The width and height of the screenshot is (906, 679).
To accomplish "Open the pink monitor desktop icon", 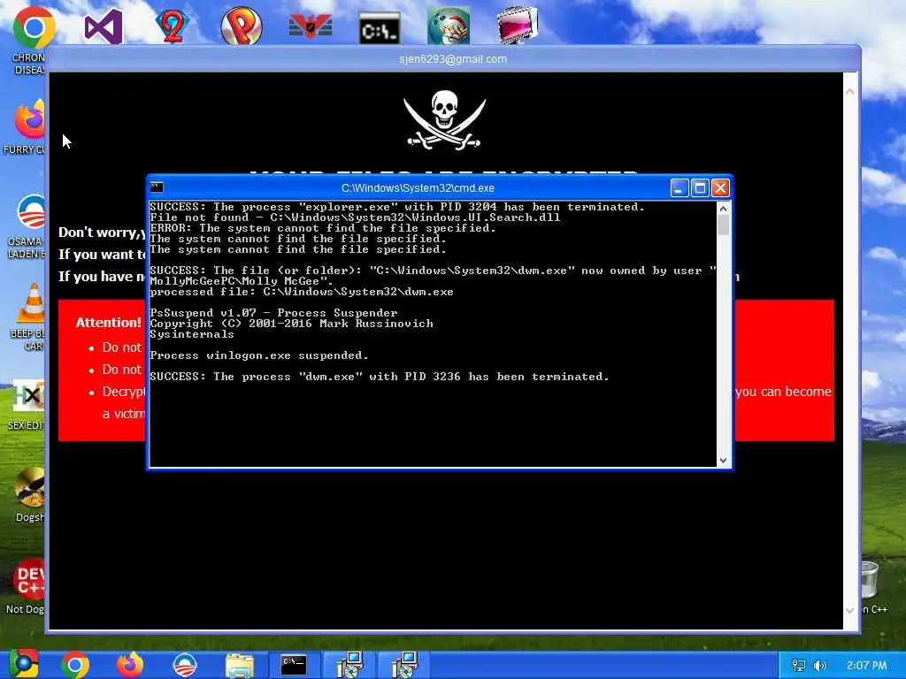I will [517, 25].
